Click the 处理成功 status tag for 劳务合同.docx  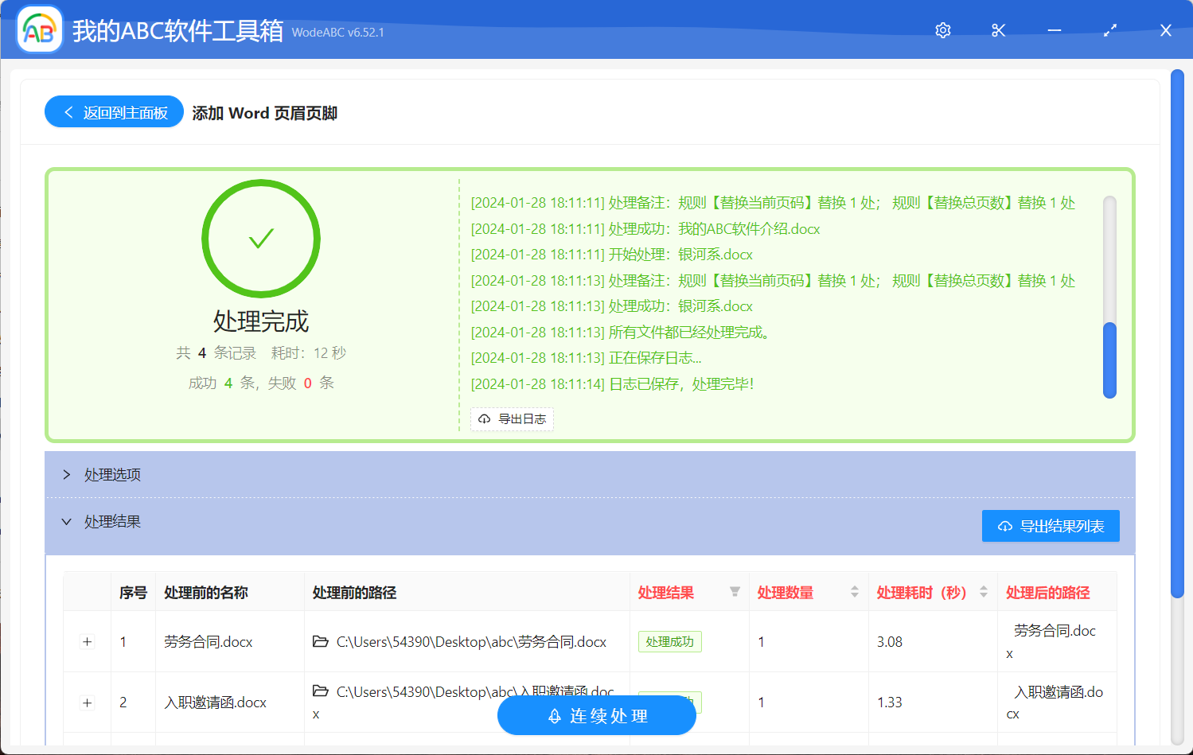[x=669, y=641]
